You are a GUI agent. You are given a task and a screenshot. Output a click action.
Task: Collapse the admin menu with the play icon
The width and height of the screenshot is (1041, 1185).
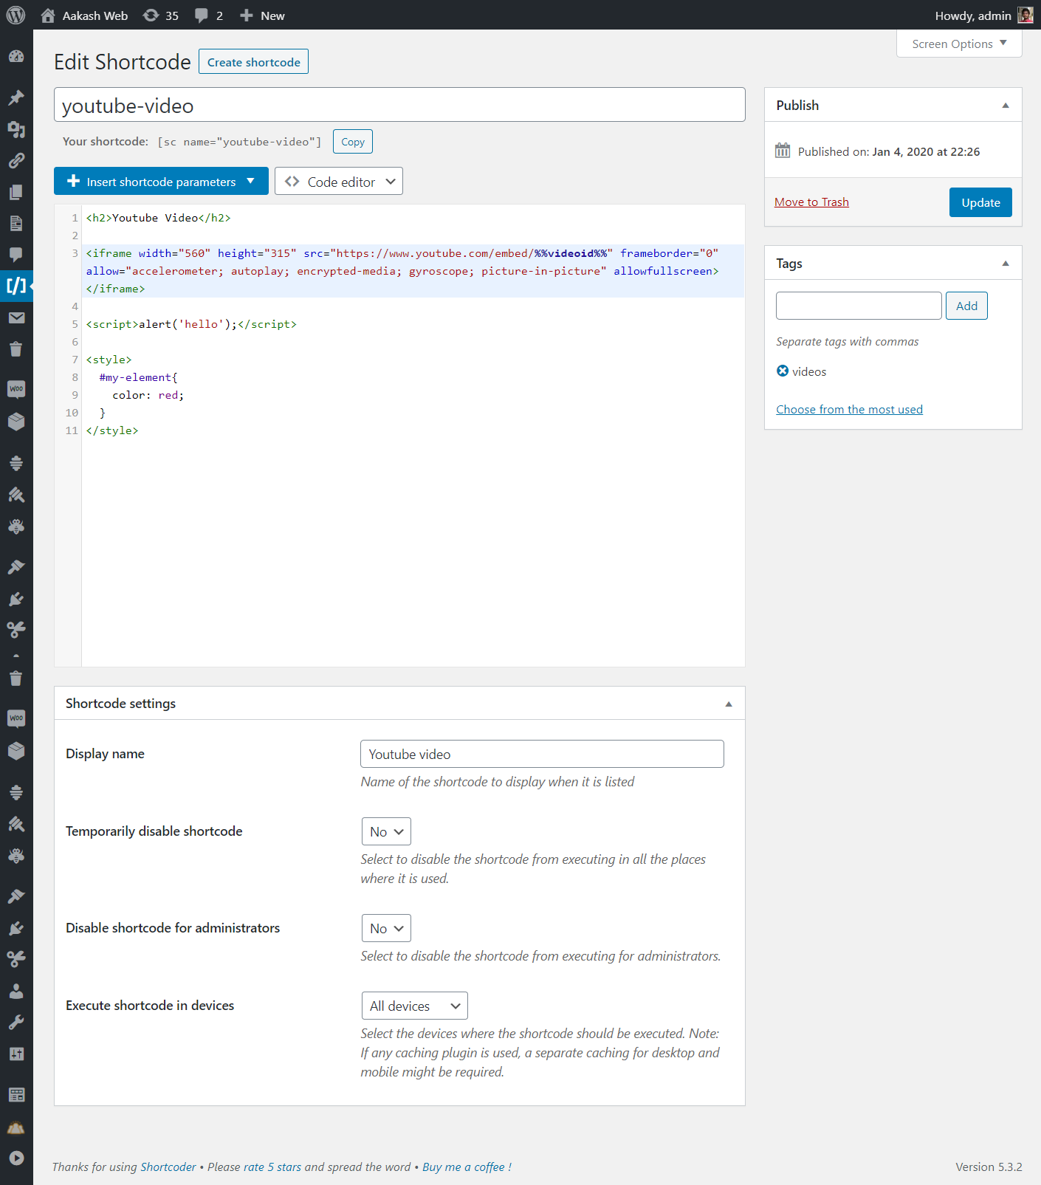coord(16,1158)
